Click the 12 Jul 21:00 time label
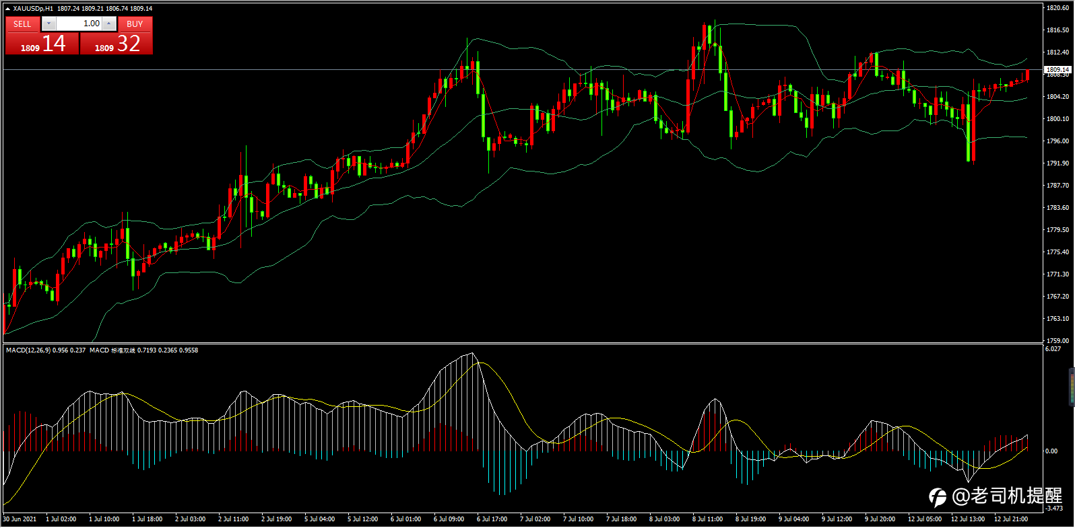Screen dimensions: 1075x528 click(x=1011, y=519)
